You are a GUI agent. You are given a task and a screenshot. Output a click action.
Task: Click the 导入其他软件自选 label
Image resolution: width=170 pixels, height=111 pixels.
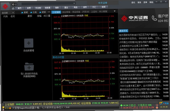pyautogui.click(x=29, y=74)
